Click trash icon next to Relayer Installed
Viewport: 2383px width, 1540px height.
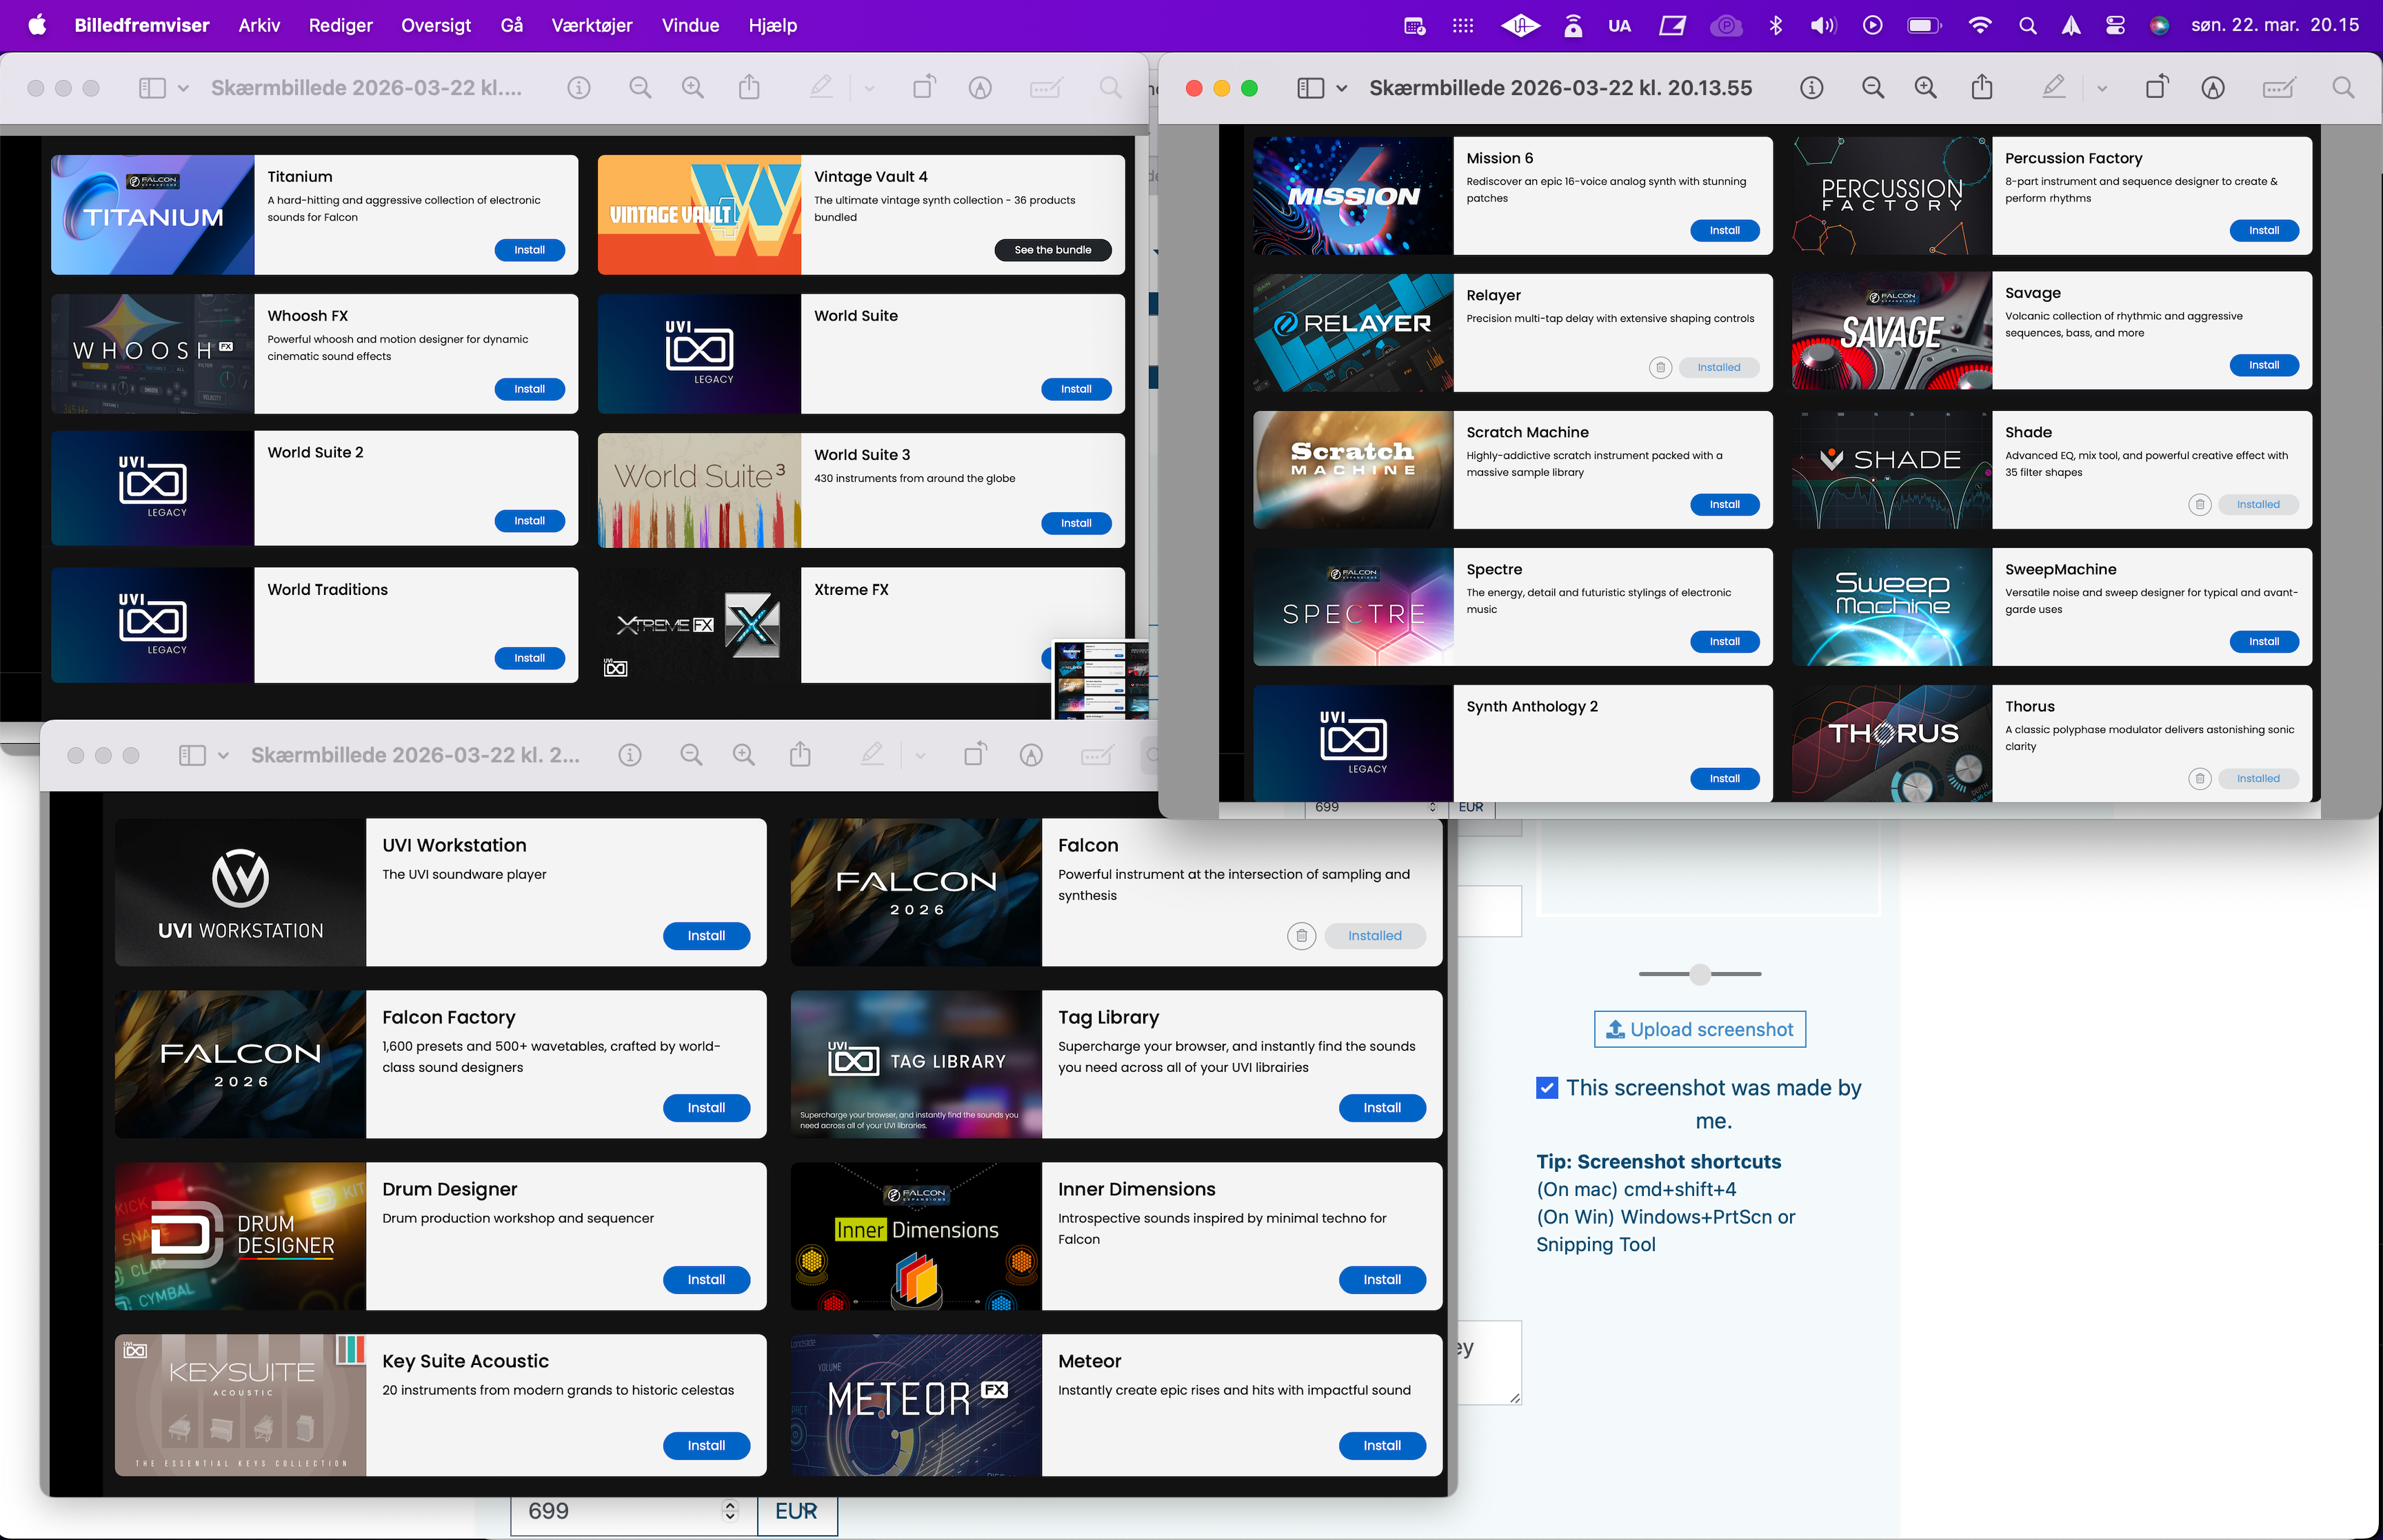[1660, 367]
